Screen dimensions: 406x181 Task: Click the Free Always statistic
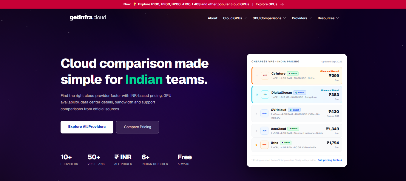[185, 160]
